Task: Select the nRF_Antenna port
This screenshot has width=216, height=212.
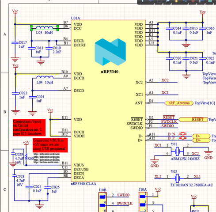Action: pyautogui.click(x=179, y=103)
